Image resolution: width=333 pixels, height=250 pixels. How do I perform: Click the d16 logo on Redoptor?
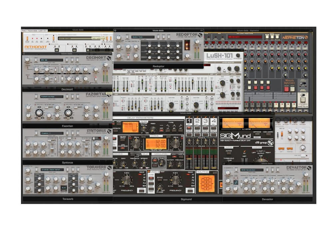(200, 35)
